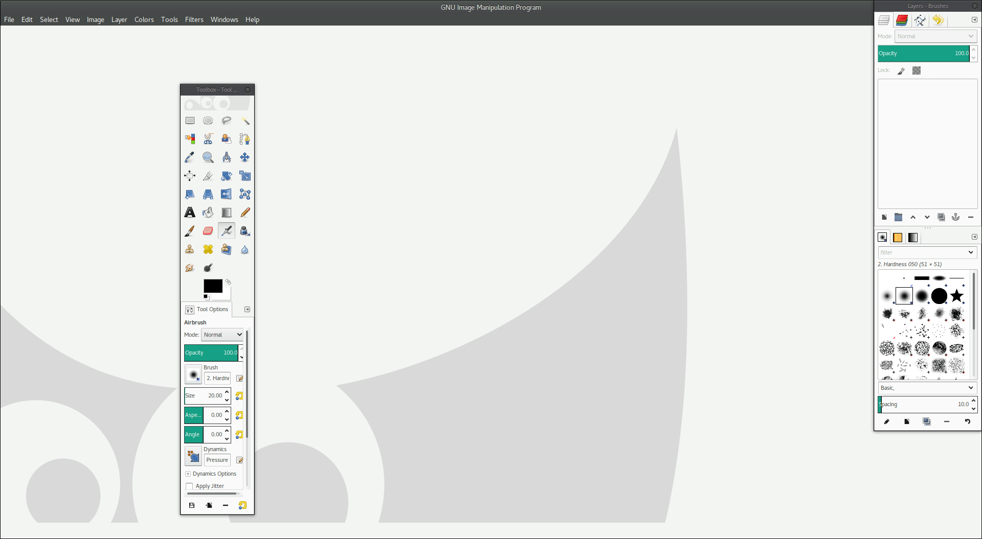This screenshot has width=982, height=539.
Task: Toggle the lock pixels paintbrush icon
Action: pyautogui.click(x=901, y=71)
